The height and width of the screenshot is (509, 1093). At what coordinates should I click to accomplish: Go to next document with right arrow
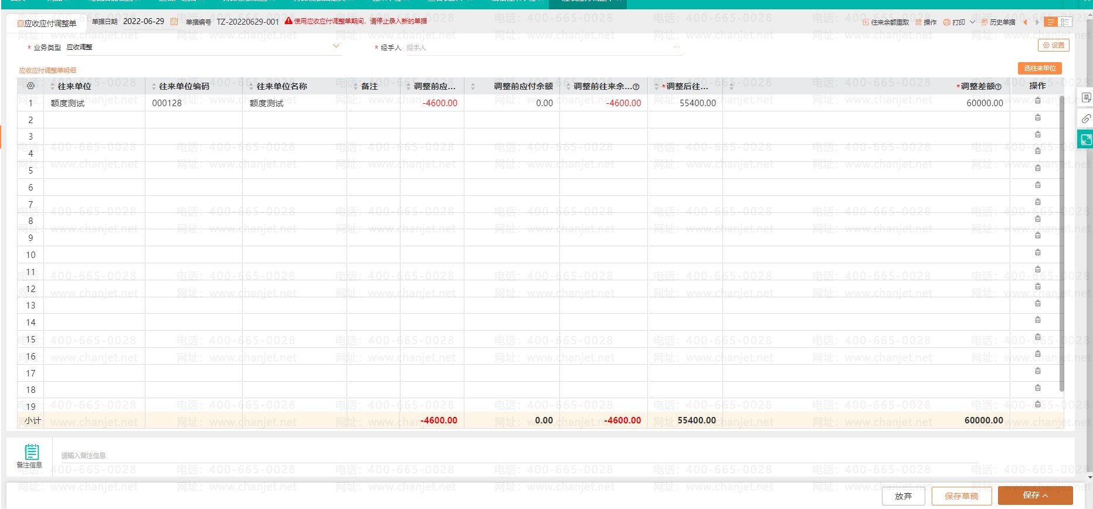[1037, 22]
